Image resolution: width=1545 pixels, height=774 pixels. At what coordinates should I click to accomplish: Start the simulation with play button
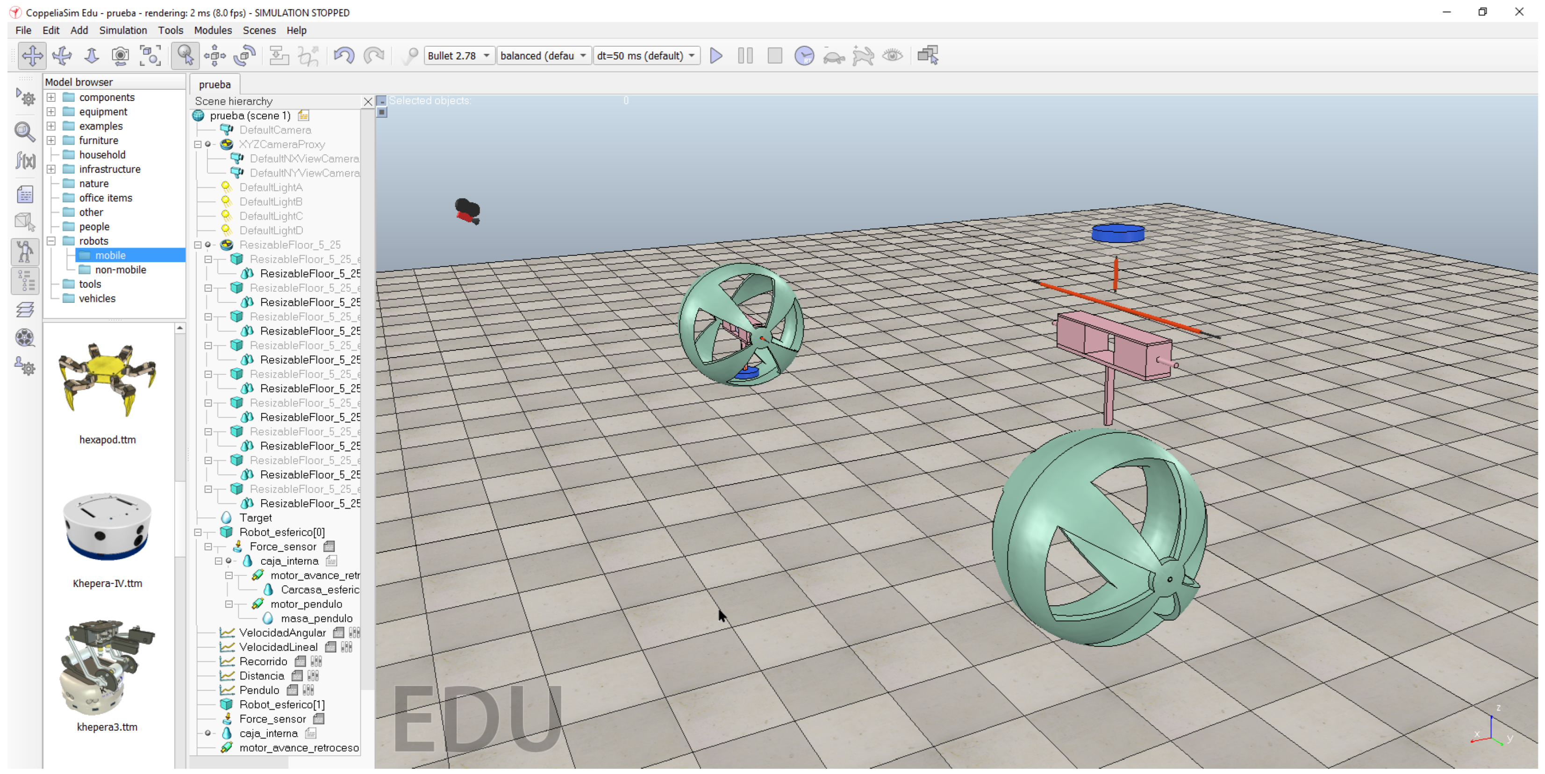pos(715,56)
